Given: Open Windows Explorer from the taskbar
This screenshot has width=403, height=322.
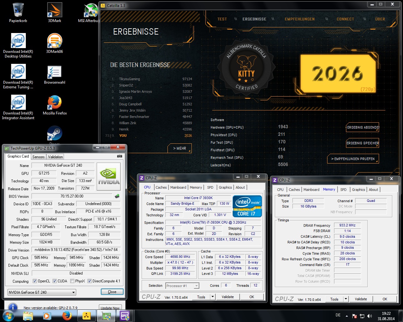Looking at the screenshot, I should (x=28, y=316).
